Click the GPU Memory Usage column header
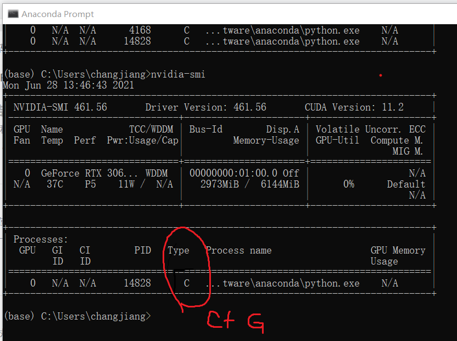Viewport: 457px width, 341px height. coord(398,256)
